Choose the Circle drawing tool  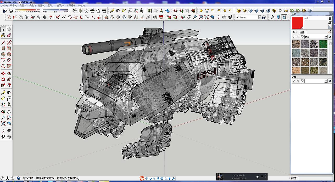pyautogui.click(x=3, y=54)
